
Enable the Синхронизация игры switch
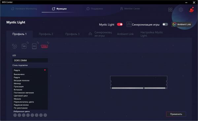[x=165, y=24]
